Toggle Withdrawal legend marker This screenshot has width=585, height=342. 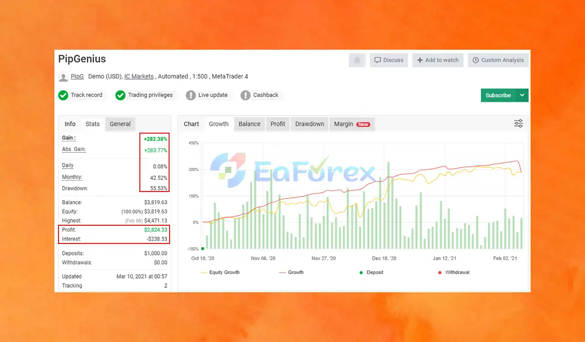[x=454, y=272]
